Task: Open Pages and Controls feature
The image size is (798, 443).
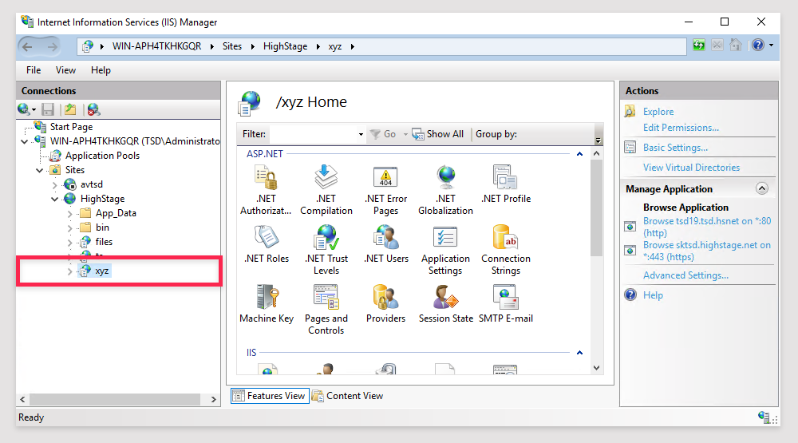Action: pos(326,310)
